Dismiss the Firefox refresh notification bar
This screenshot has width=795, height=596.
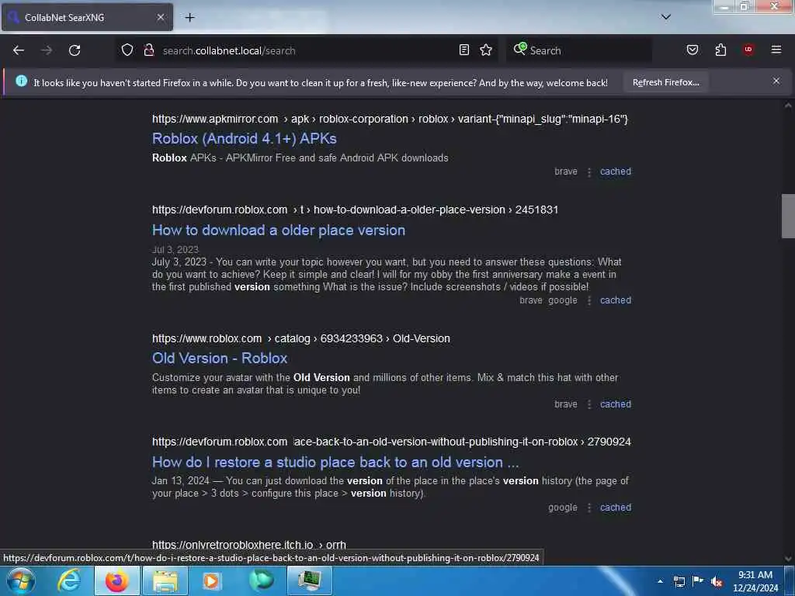(x=776, y=81)
